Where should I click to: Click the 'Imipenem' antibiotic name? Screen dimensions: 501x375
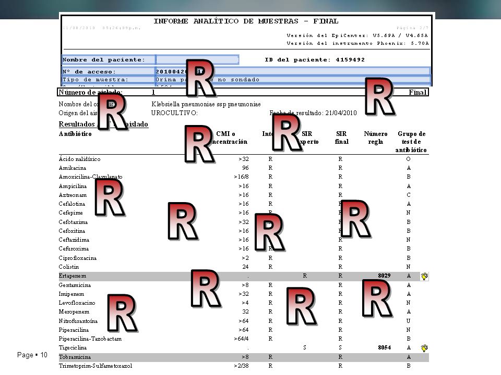click(71, 294)
